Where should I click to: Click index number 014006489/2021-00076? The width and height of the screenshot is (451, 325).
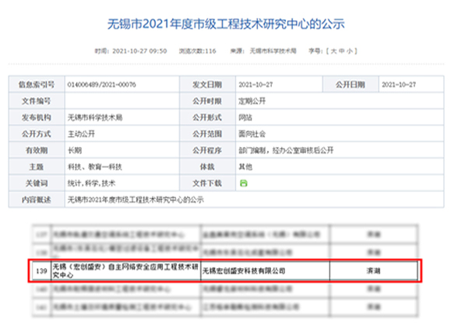[101, 85]
